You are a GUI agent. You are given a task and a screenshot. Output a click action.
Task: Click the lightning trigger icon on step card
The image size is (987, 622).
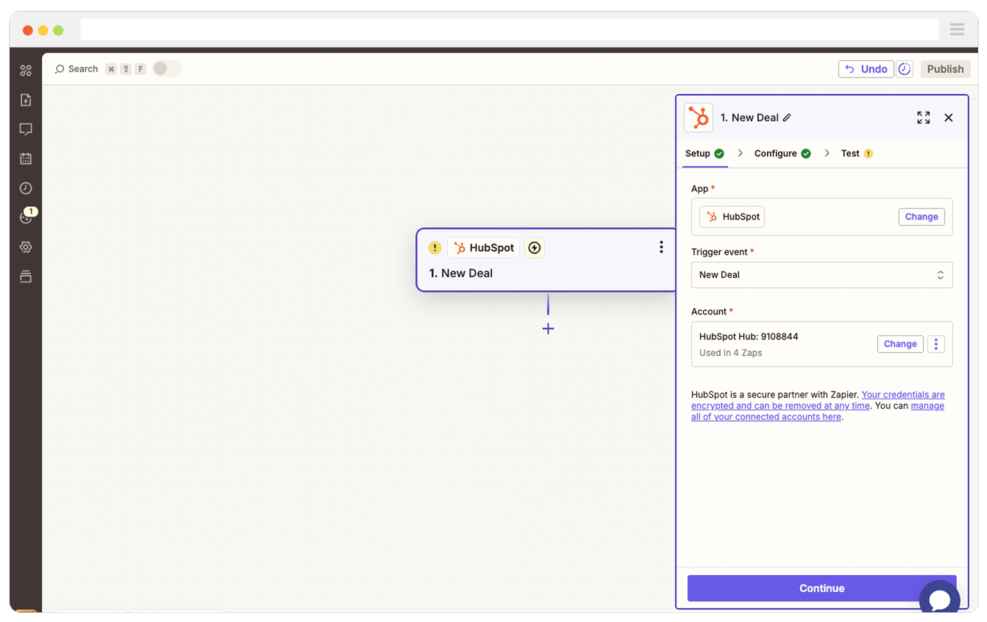(534, 248)
